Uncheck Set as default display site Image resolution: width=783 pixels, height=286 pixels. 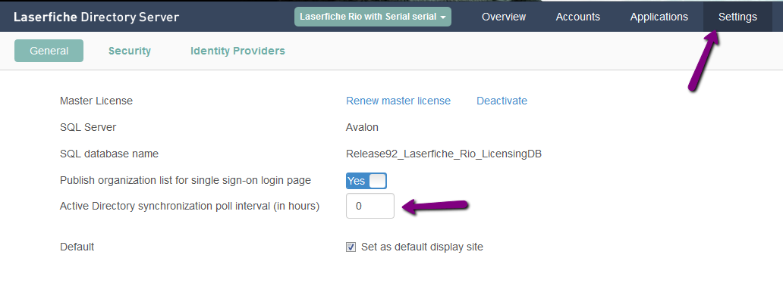[x=351, y=247]
